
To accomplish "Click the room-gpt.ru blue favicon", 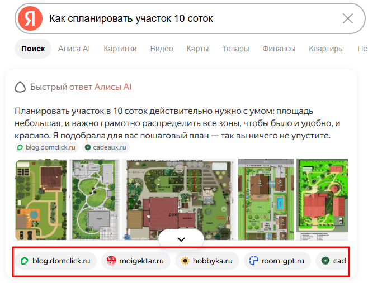I will pyautogui.click(x=253, y=261).
